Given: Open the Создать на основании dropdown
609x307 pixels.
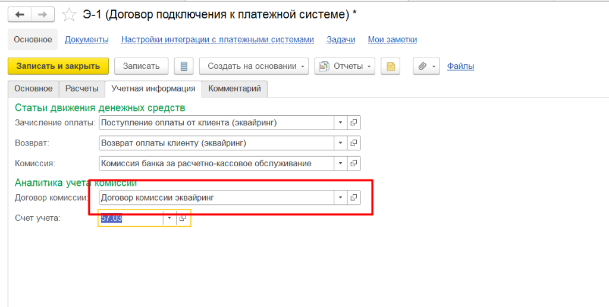Looking at the screenshot, I should coord(254,66).
